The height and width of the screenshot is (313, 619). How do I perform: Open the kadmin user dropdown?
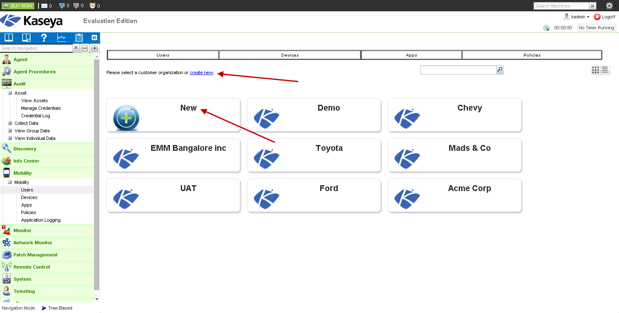(577, 17)
